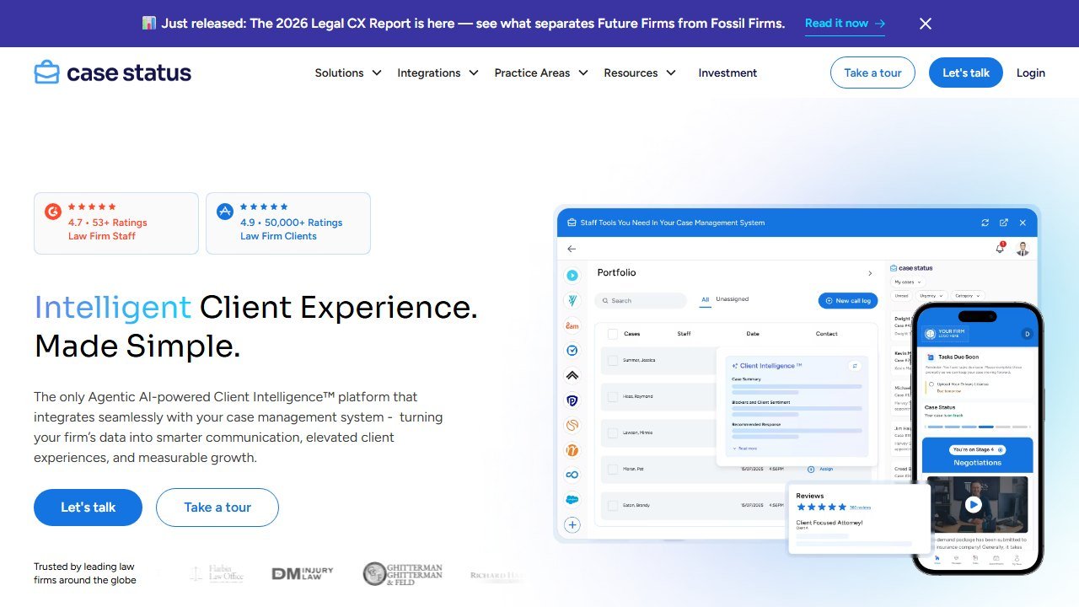
Task: Select the Unread filter chip
Action: coord(901,296)
